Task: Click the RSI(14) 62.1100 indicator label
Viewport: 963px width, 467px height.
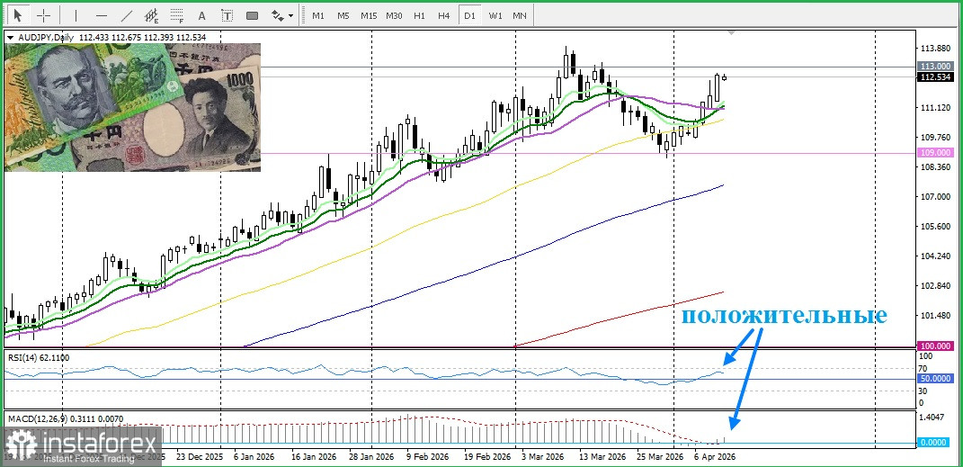Action: click(x=38, y=357)
